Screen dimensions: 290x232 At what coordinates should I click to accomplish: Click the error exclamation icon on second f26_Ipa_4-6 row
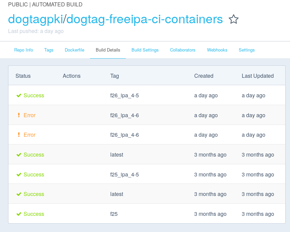(x=19, y=134)
